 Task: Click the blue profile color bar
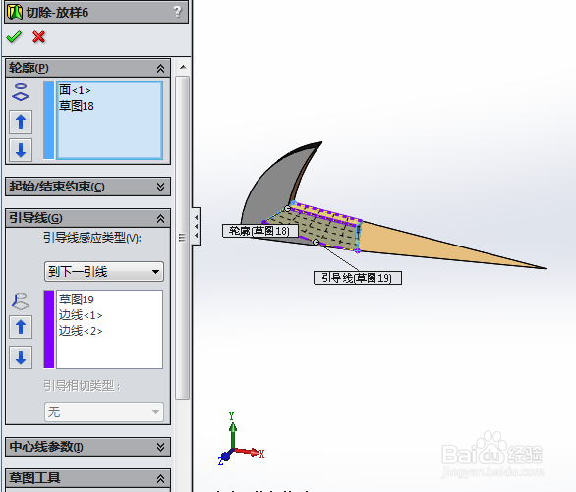(49, 120)
